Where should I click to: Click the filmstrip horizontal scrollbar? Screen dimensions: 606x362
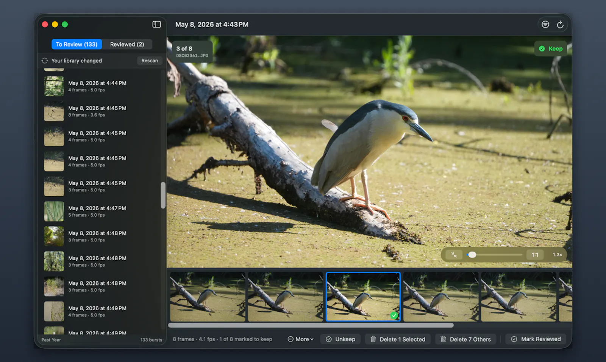click(x=311, y=325)
